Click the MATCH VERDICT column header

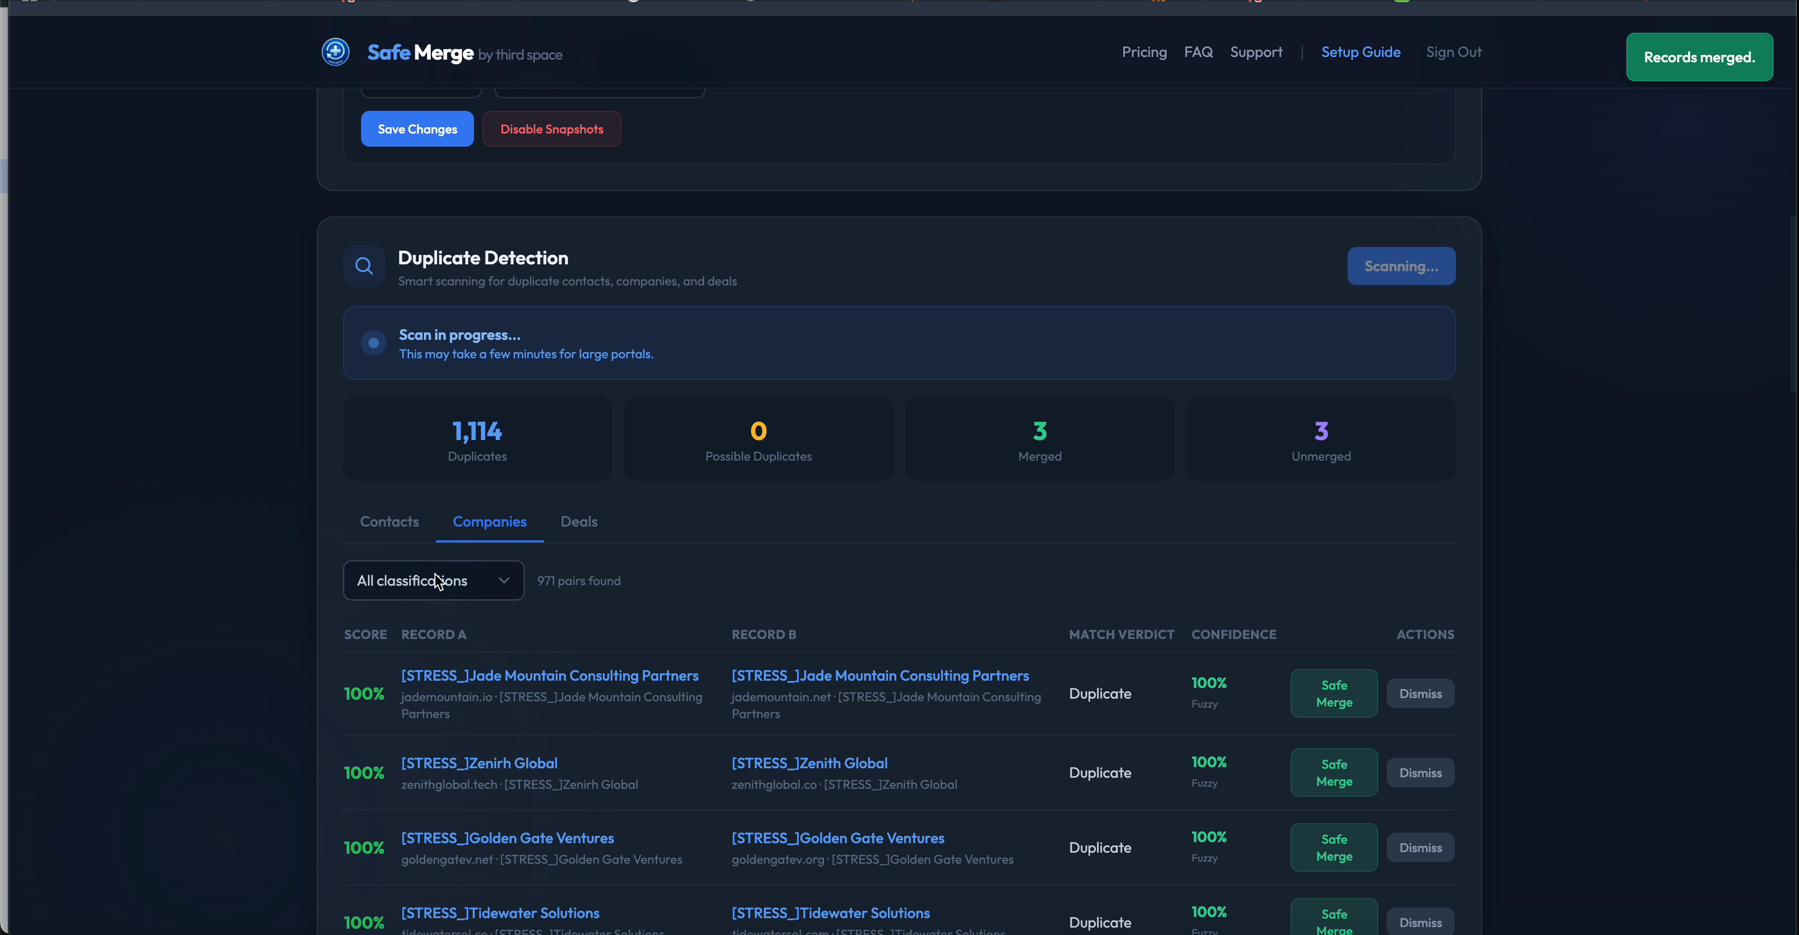tap(1122, 634)
